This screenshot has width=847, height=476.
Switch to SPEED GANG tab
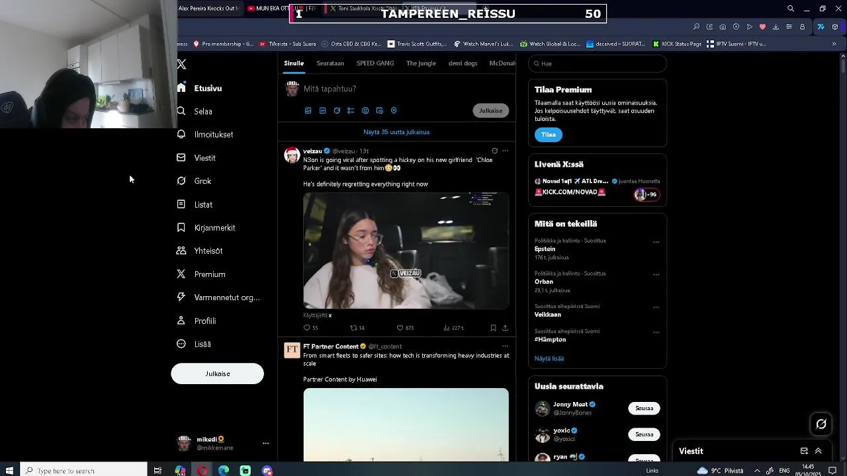tap(375, 63)
